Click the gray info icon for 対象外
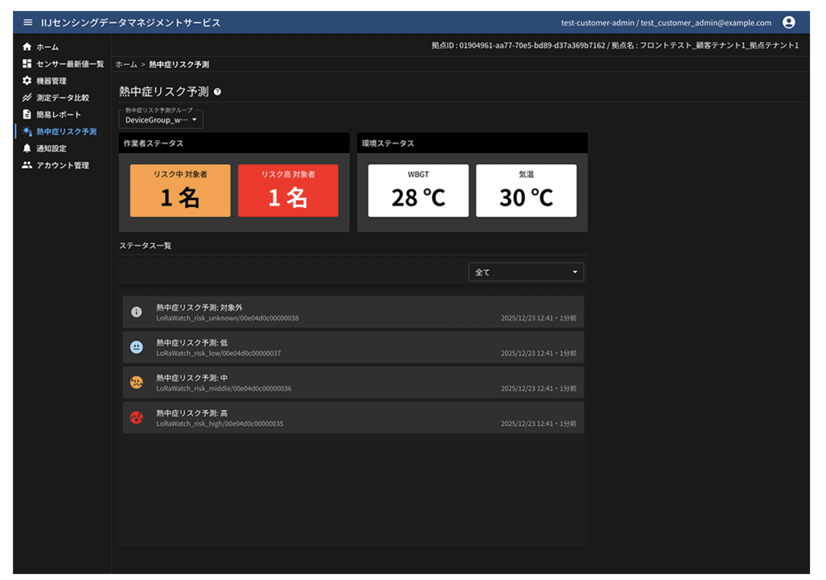 (137, 312)
